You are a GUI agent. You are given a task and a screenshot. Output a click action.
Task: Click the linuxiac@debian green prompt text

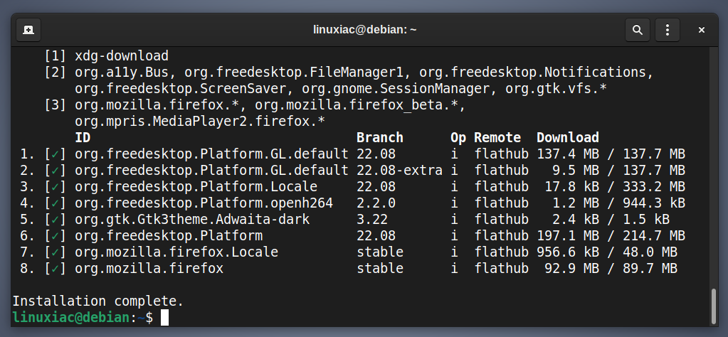pos(71,318)
